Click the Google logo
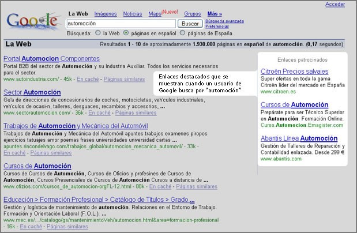The height and width of the screenshot is (233, 357). [x=33, y=21]
